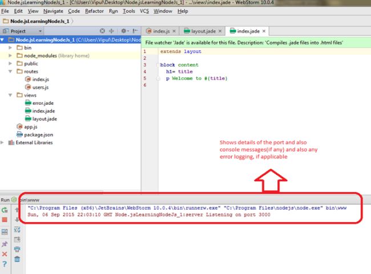Open Project panel gear settings
The height and width of the screenshot is (274, 371).
coord(124,31)
